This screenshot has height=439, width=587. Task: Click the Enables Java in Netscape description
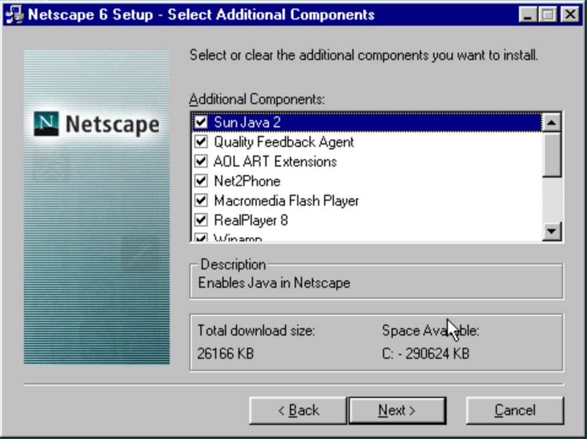tap(274, 283)
